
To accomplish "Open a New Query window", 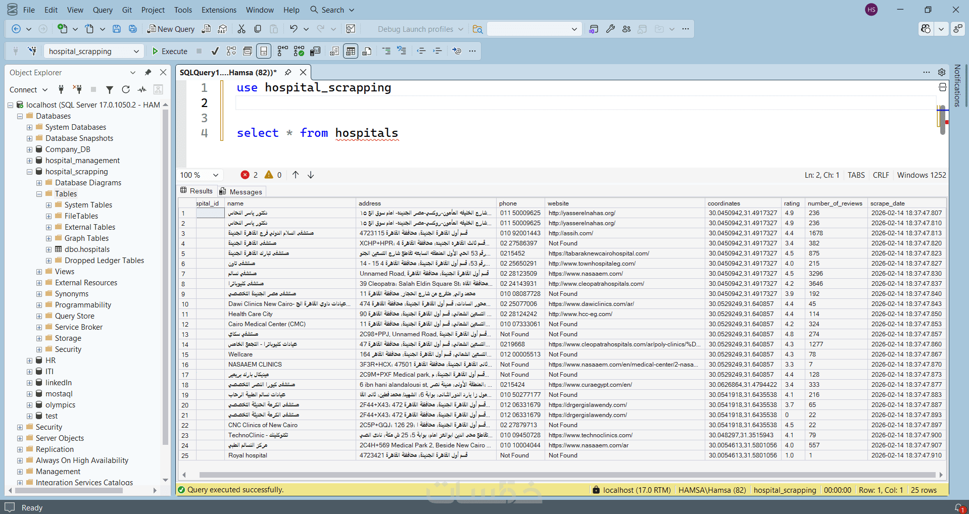I will click(x=171, y=29).
